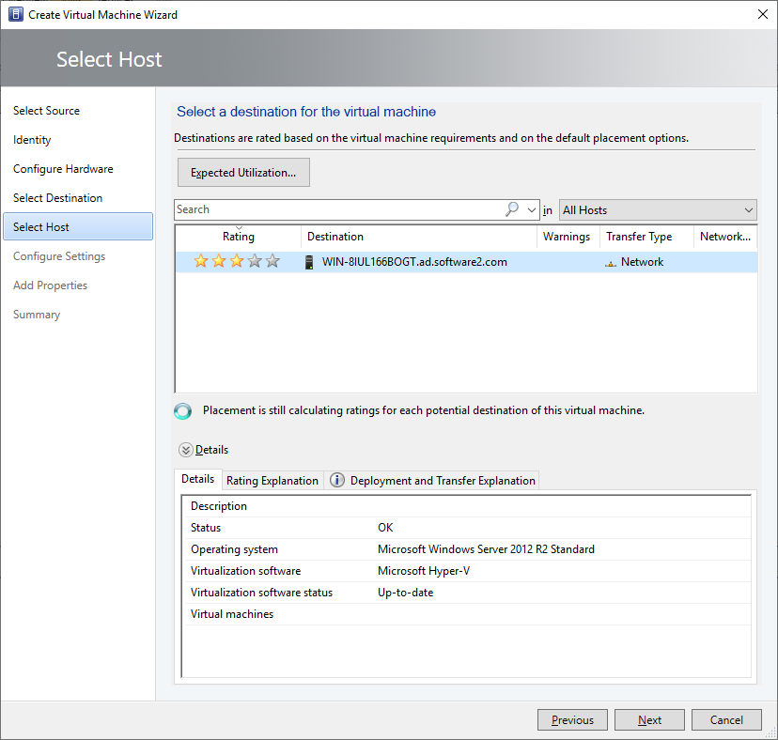The width and height of the screenshot is (778, 740).
Task: Sort hosts by the Rating column header
Action: click(x=239, y=237)
